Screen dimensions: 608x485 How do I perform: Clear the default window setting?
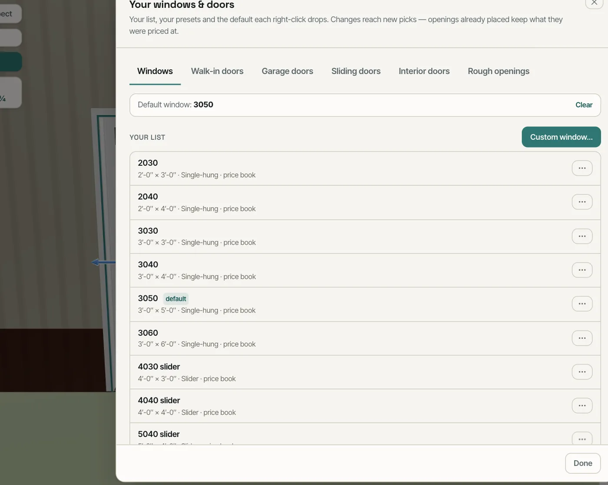tap(584, 105)
